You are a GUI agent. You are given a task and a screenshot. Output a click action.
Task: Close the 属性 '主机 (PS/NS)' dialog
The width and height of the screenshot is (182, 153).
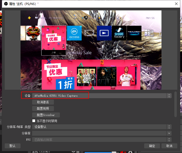pos(176,4)
